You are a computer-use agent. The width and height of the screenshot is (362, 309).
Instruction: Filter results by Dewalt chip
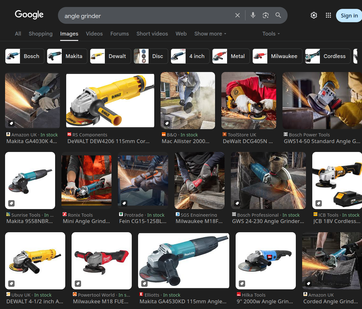[x=111, y=56]
